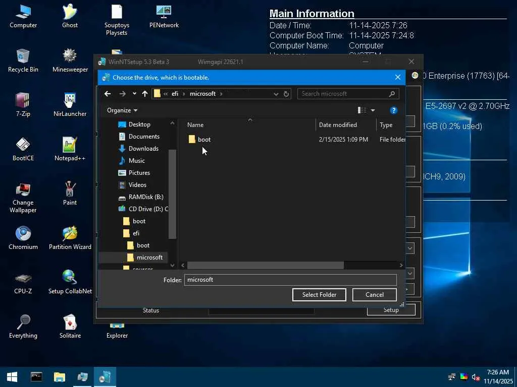This screenshot has width=517, height=387.
Task: Open NirLauncher desktop icon
Action: (70, 105)
